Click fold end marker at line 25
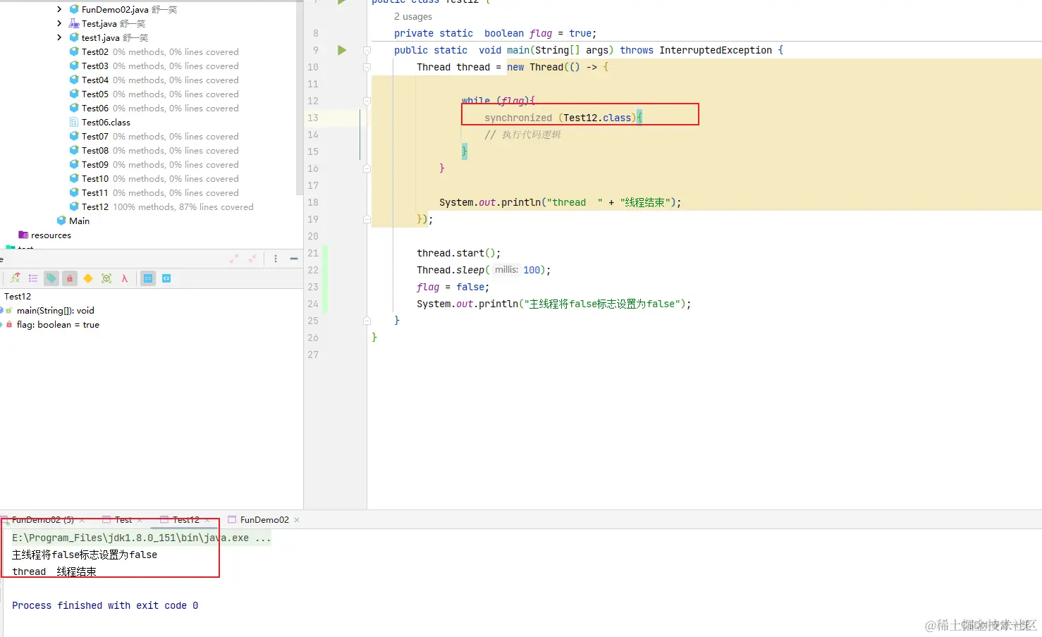The image size is (1042, 637). point(367,321)
